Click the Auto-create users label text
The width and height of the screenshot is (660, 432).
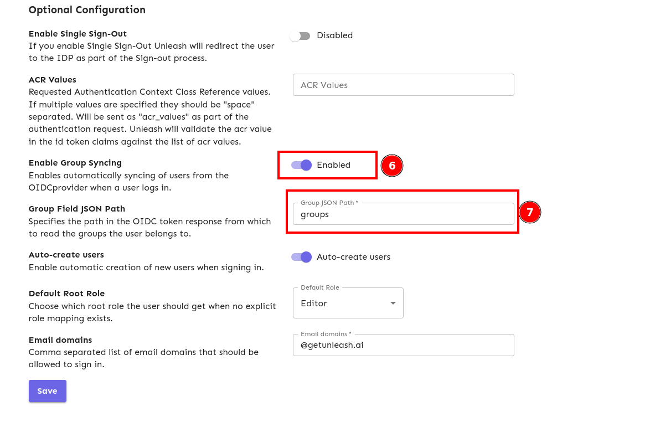point(354,257)
